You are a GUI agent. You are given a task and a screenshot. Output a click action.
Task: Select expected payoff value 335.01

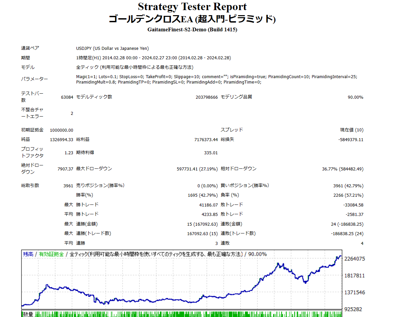(x=211, y=153)
